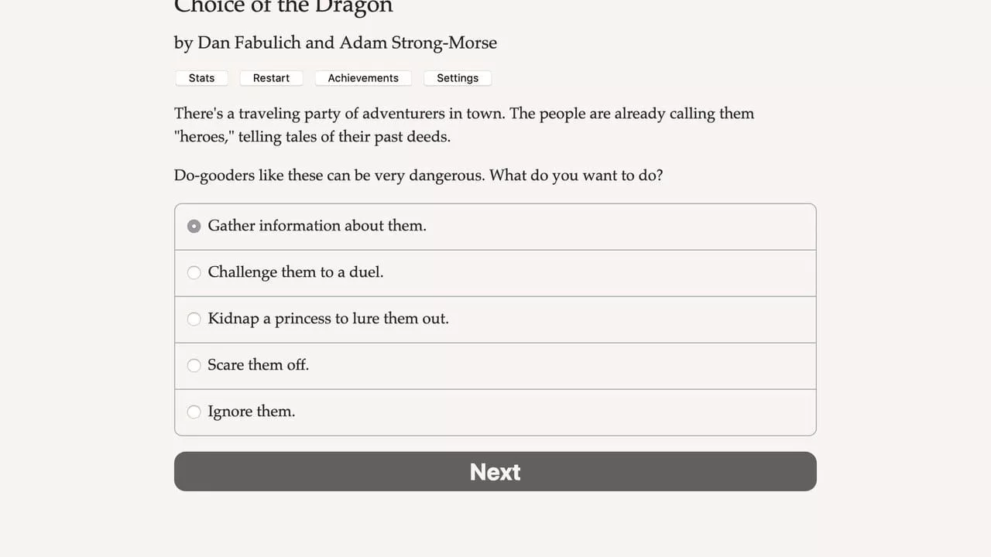Image resolution: width=991 pixels, height=557 pixels.
Task: Choose the 'Challenge them to a duel' radio button
Action: pyautogui.click(x=194, y=272)
